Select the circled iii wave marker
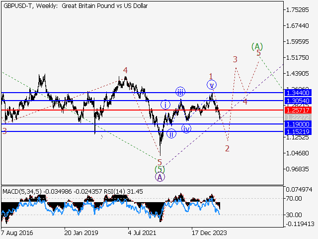 coord(180,91)
